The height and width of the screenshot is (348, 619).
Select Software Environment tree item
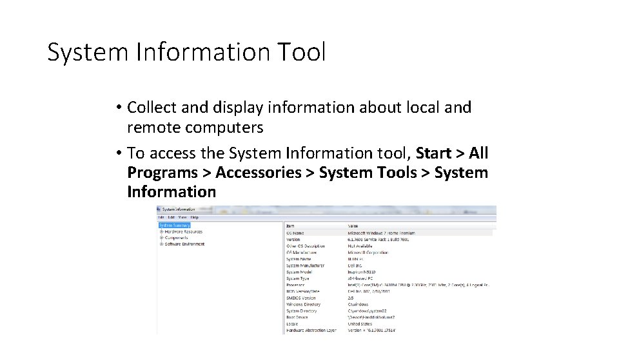(x=185, y=244)
